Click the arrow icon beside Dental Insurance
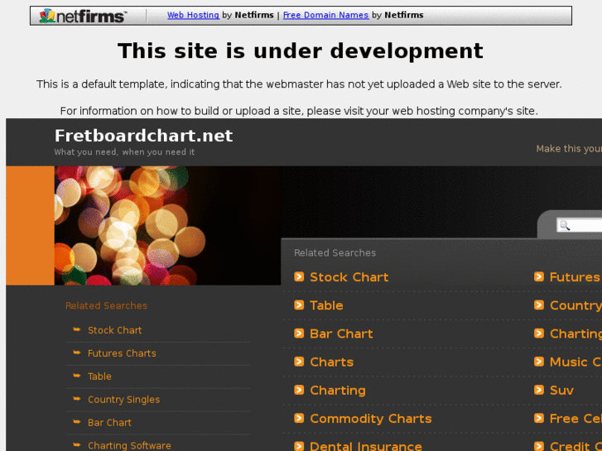 pyautogui.click(x=299, y=446)
